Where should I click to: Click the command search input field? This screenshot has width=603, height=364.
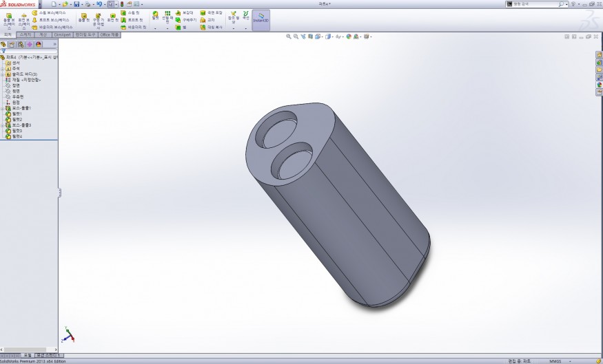click(x=535, y=4)
